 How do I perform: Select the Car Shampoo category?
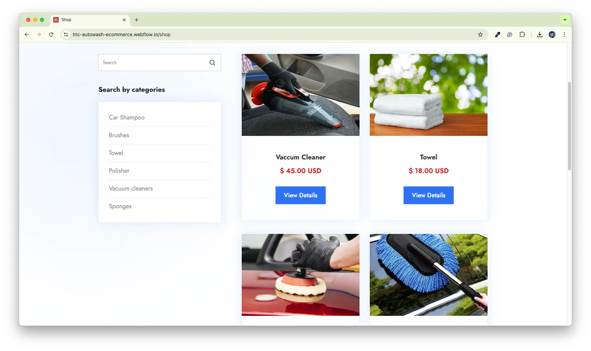pos(127,117)
